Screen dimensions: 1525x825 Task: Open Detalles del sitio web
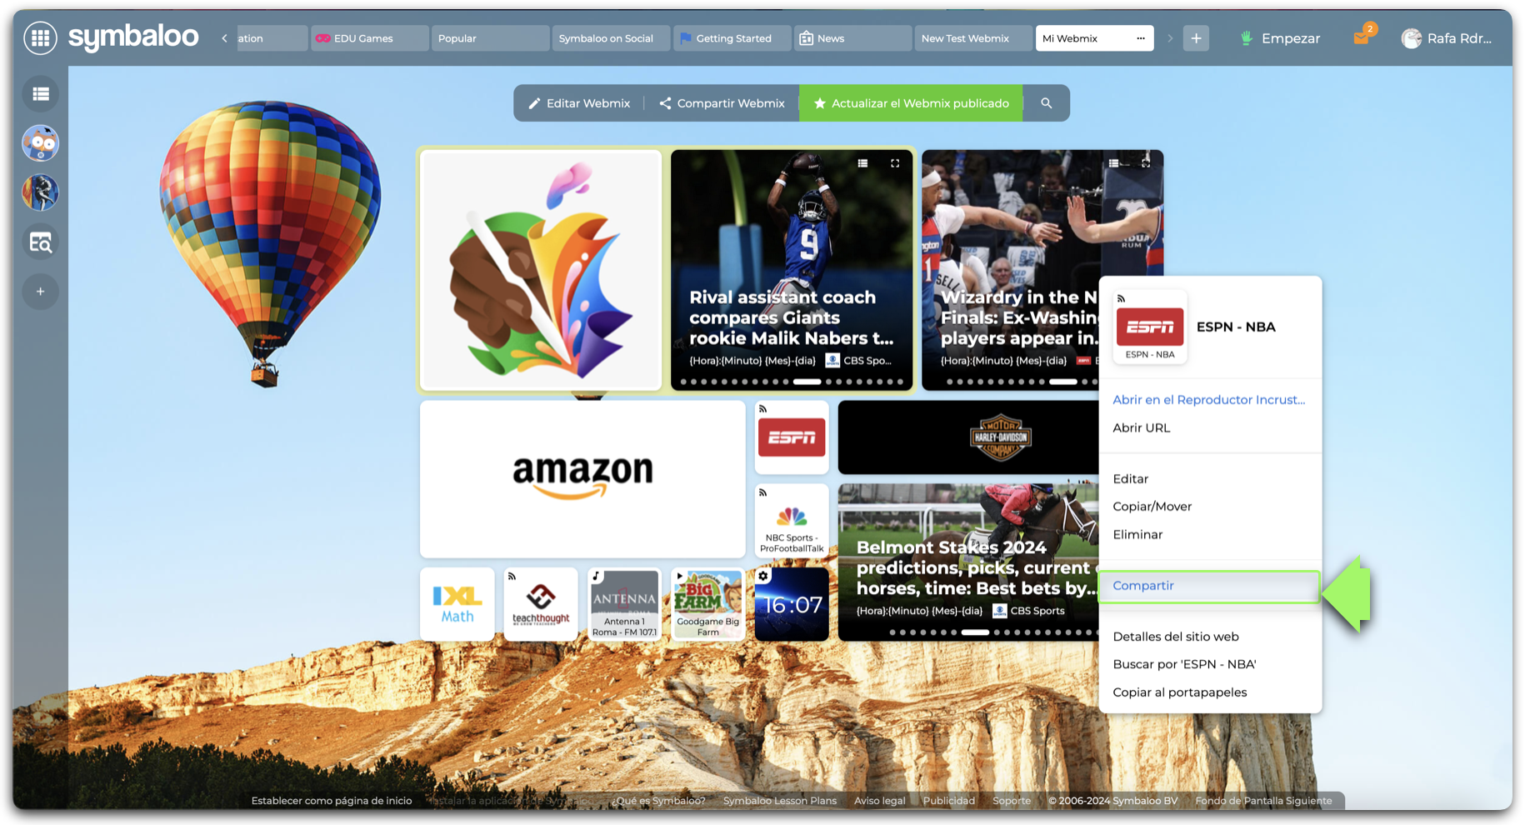pos(1175,637)
